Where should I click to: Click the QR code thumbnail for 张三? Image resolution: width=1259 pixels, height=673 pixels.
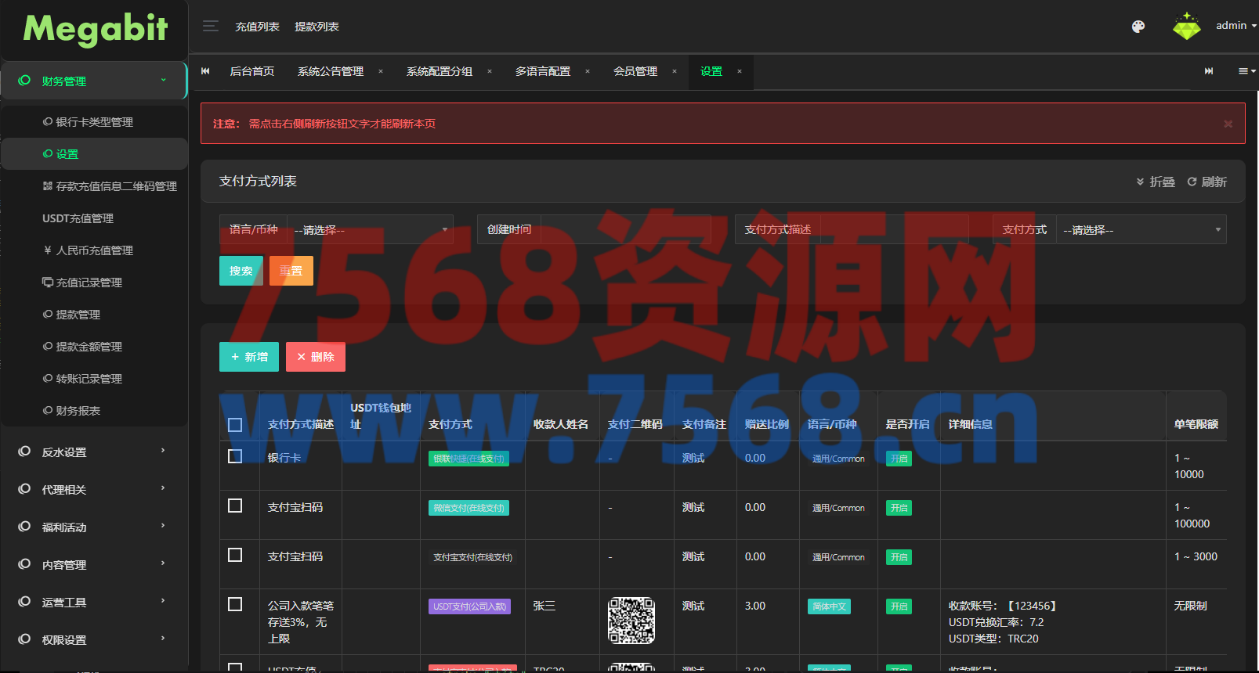pos(631,621)
